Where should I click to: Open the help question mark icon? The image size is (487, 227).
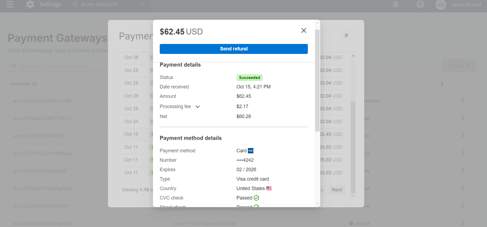point(420,5)
